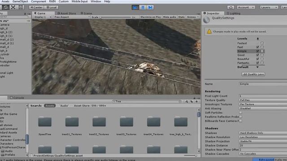Toggle Maximize on Play

tap(151, 17)
